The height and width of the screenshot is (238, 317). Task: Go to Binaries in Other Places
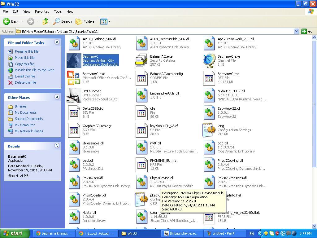pyautogui.click(x=21, y=106)
